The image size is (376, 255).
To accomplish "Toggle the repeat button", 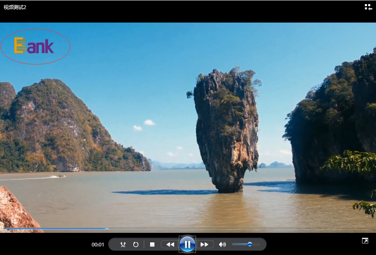I will [136, 245].
